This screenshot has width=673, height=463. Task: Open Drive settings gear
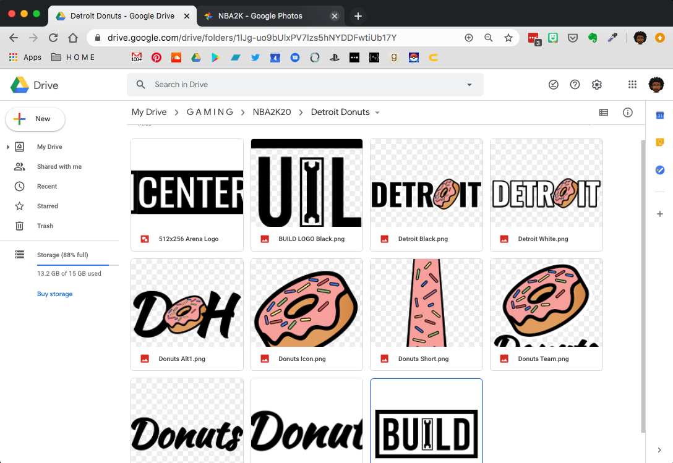pos(596,85)
